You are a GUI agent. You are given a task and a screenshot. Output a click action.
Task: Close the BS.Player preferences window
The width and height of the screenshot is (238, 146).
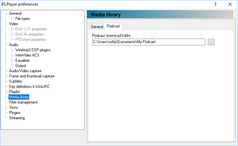pos(230,4)
